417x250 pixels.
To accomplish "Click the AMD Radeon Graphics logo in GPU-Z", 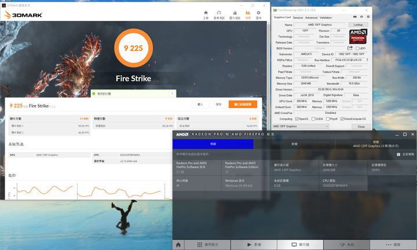I will (358, 37).
